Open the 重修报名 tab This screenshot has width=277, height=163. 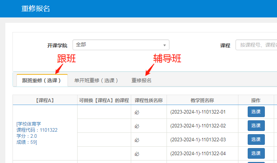(x=142, y=80)
